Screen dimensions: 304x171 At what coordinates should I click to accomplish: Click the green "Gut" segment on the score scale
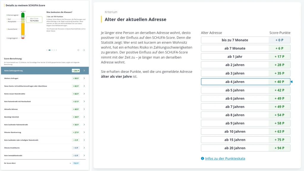23,19
